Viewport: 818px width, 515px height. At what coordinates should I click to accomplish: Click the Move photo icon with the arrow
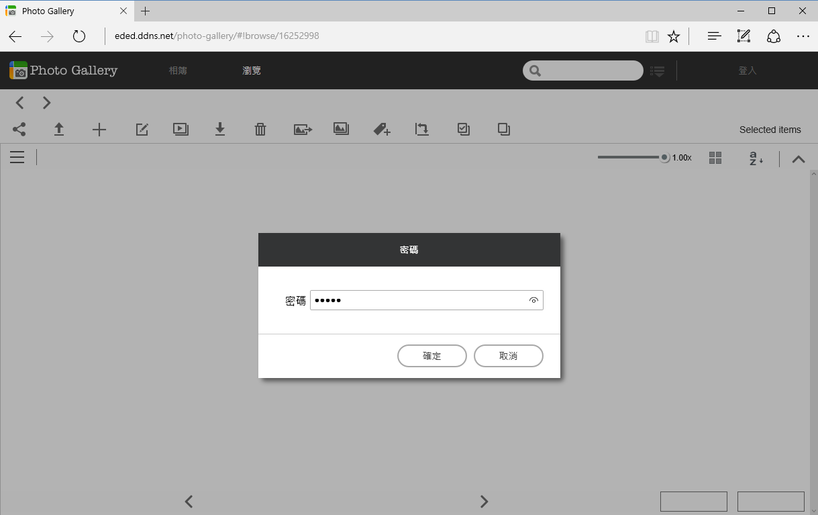(x=303, y=130)
